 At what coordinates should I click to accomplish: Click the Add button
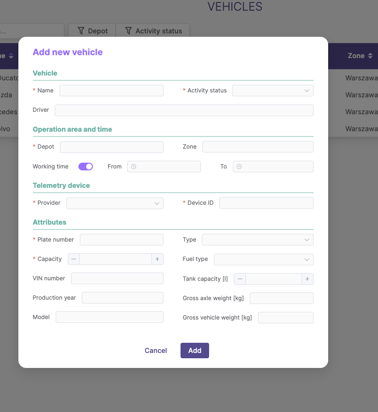click(x=195, y=351)
